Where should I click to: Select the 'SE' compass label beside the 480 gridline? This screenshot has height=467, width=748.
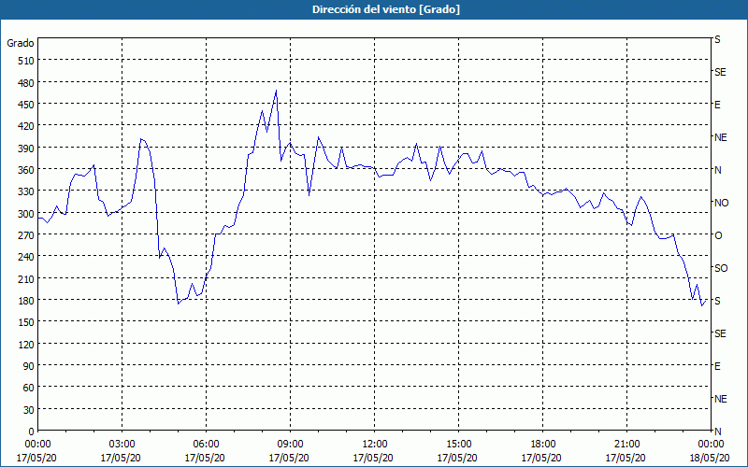(x=720, y=72)
